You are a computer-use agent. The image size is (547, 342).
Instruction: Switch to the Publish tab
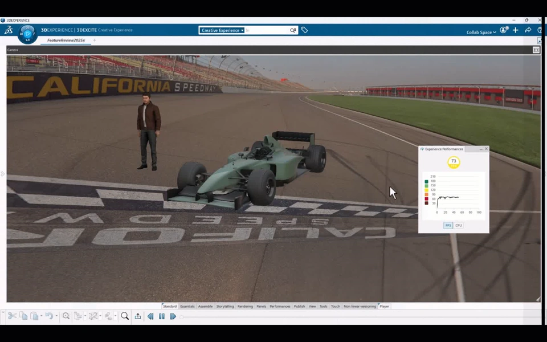299,307
